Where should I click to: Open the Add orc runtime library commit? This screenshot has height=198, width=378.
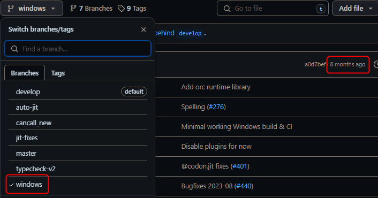216,87
